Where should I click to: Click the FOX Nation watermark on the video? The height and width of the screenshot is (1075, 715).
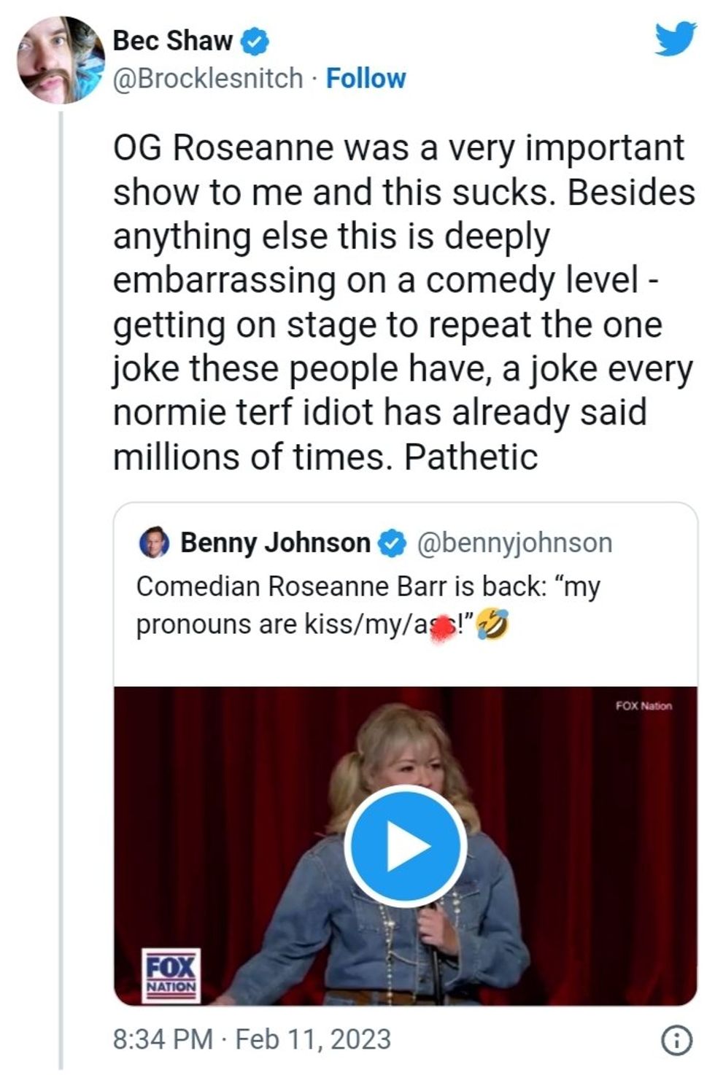pos(643,706)
